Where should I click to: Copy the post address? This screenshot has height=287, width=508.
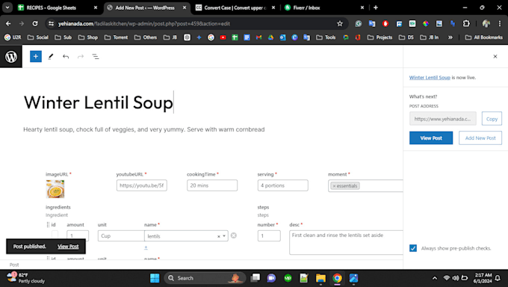[x=492, y=119]
